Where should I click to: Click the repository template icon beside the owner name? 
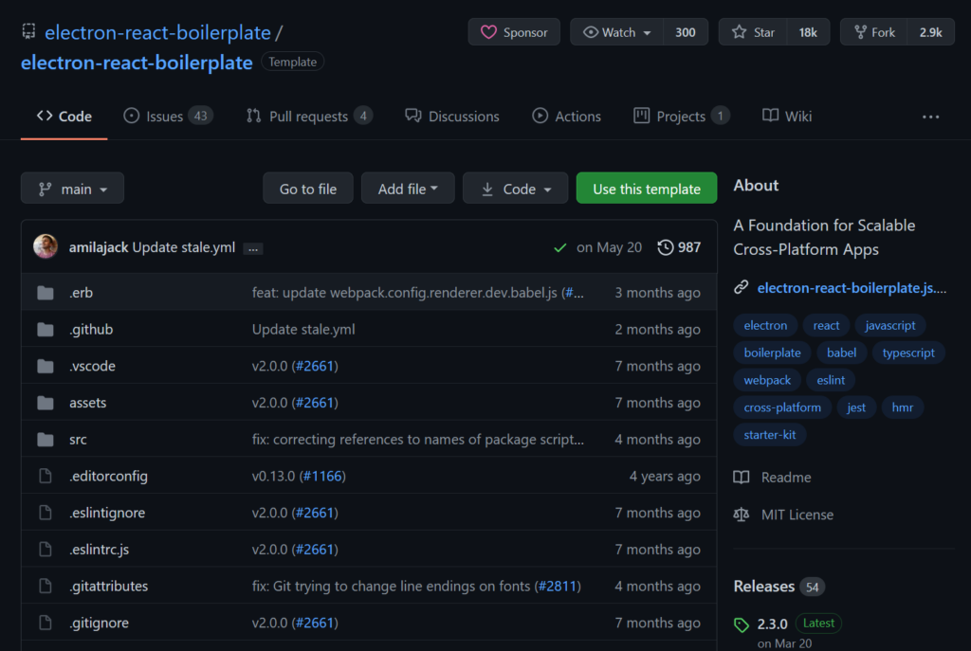tap(28, 31)
